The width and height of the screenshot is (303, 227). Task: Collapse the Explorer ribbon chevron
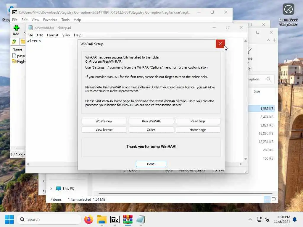[x=268, y=40]
